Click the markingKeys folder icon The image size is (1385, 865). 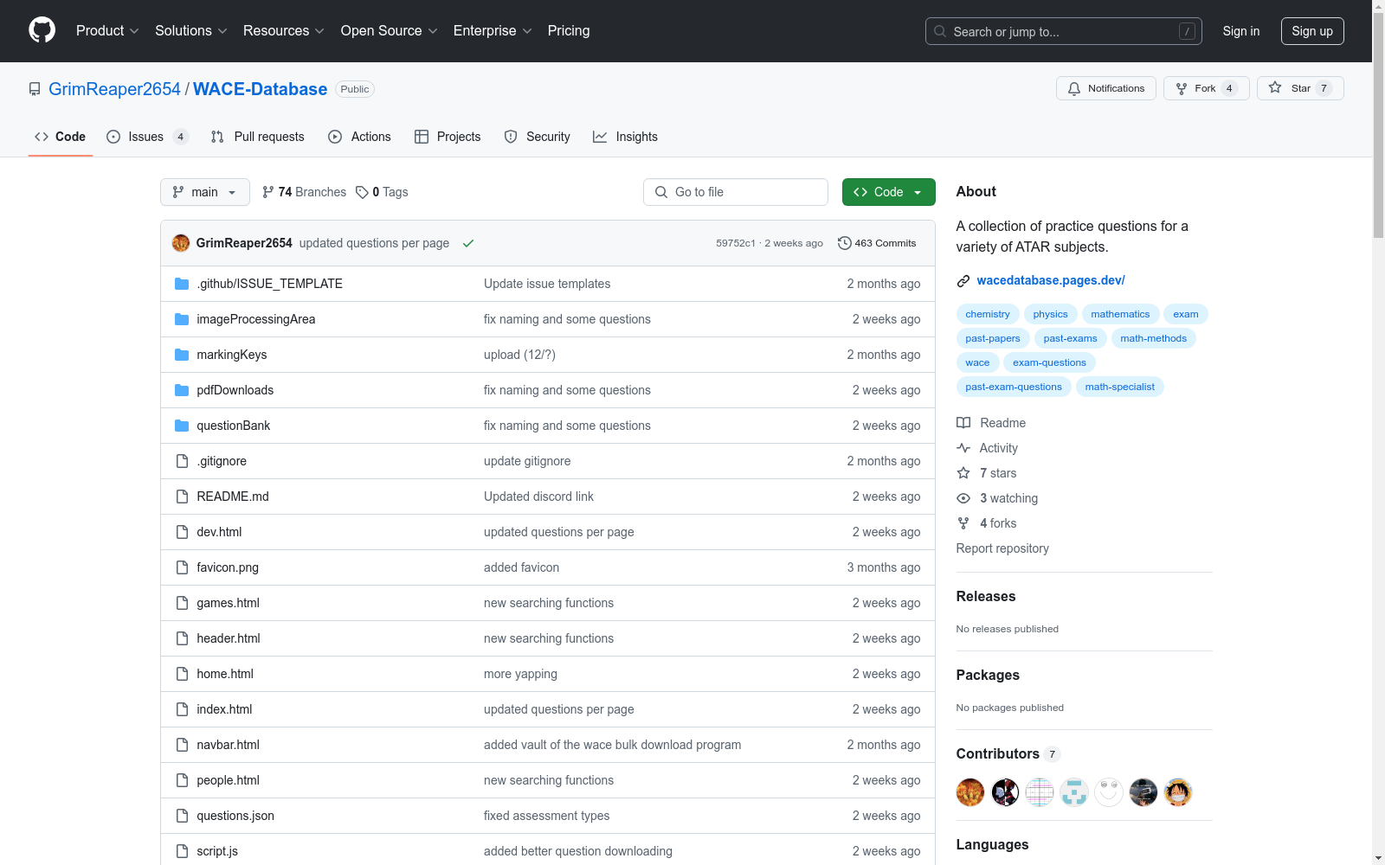(182, 355)
